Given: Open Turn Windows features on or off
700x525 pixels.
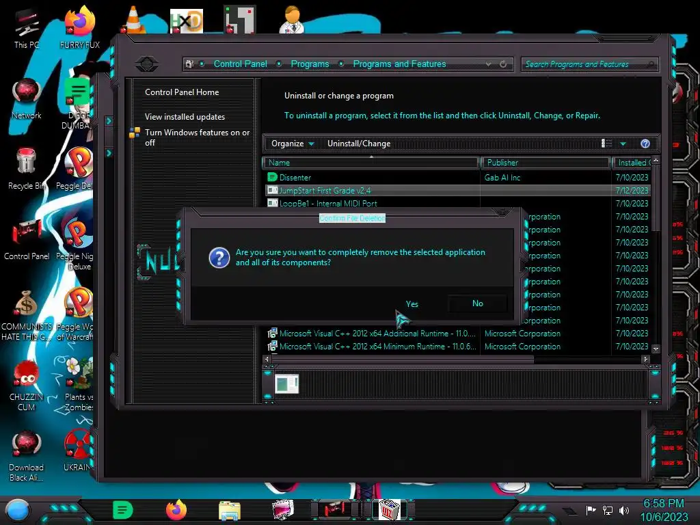Looking at the screenshot, I should (x=197, y=137).
